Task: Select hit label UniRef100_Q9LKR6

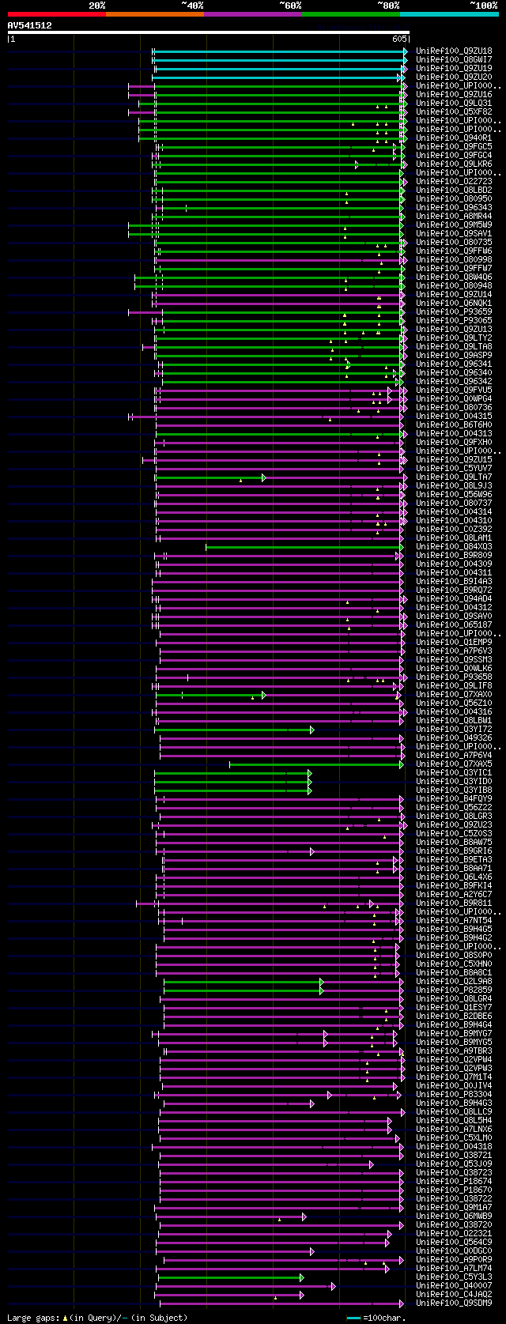Action: tap(454, 164)
